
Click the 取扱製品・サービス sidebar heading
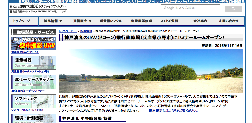34,32
